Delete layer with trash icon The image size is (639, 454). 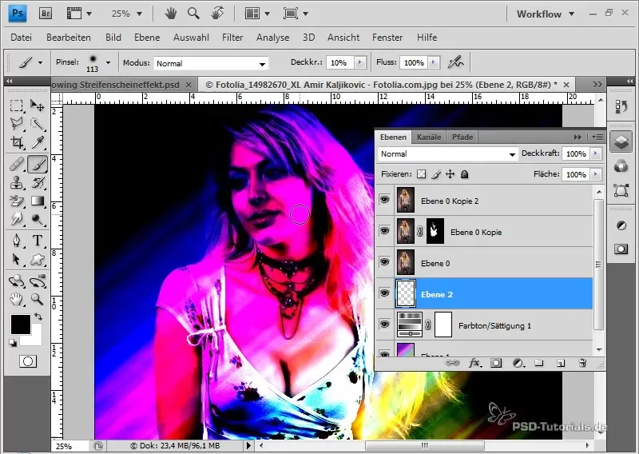tap(583, 363)
